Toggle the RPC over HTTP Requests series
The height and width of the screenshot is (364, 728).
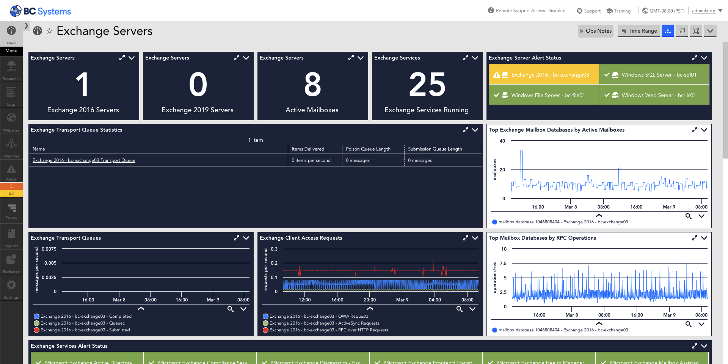(x=325, y=330)
